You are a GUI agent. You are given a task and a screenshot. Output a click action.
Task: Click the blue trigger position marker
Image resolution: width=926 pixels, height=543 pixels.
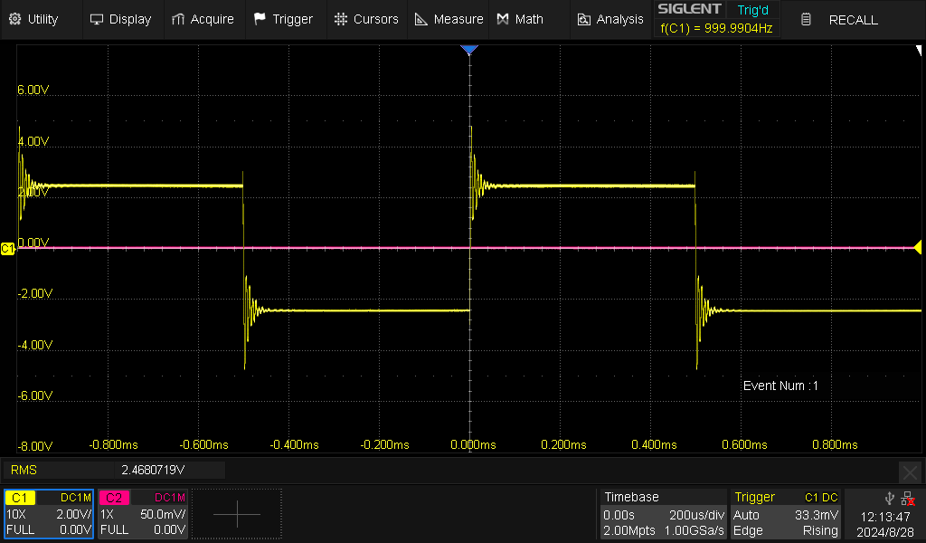(468, 51)
